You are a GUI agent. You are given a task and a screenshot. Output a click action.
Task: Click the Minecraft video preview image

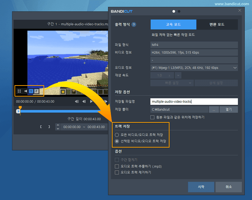(68, 63)
